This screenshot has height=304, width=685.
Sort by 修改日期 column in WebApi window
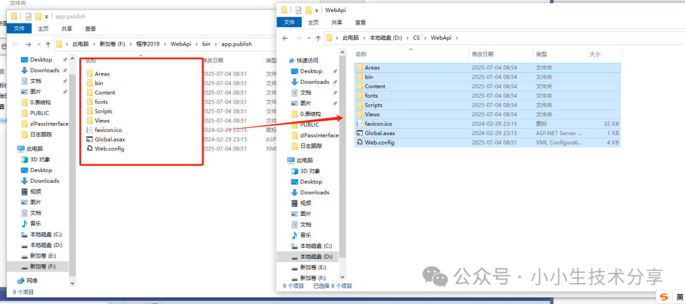pyautogui.click(x=482, y=54)
